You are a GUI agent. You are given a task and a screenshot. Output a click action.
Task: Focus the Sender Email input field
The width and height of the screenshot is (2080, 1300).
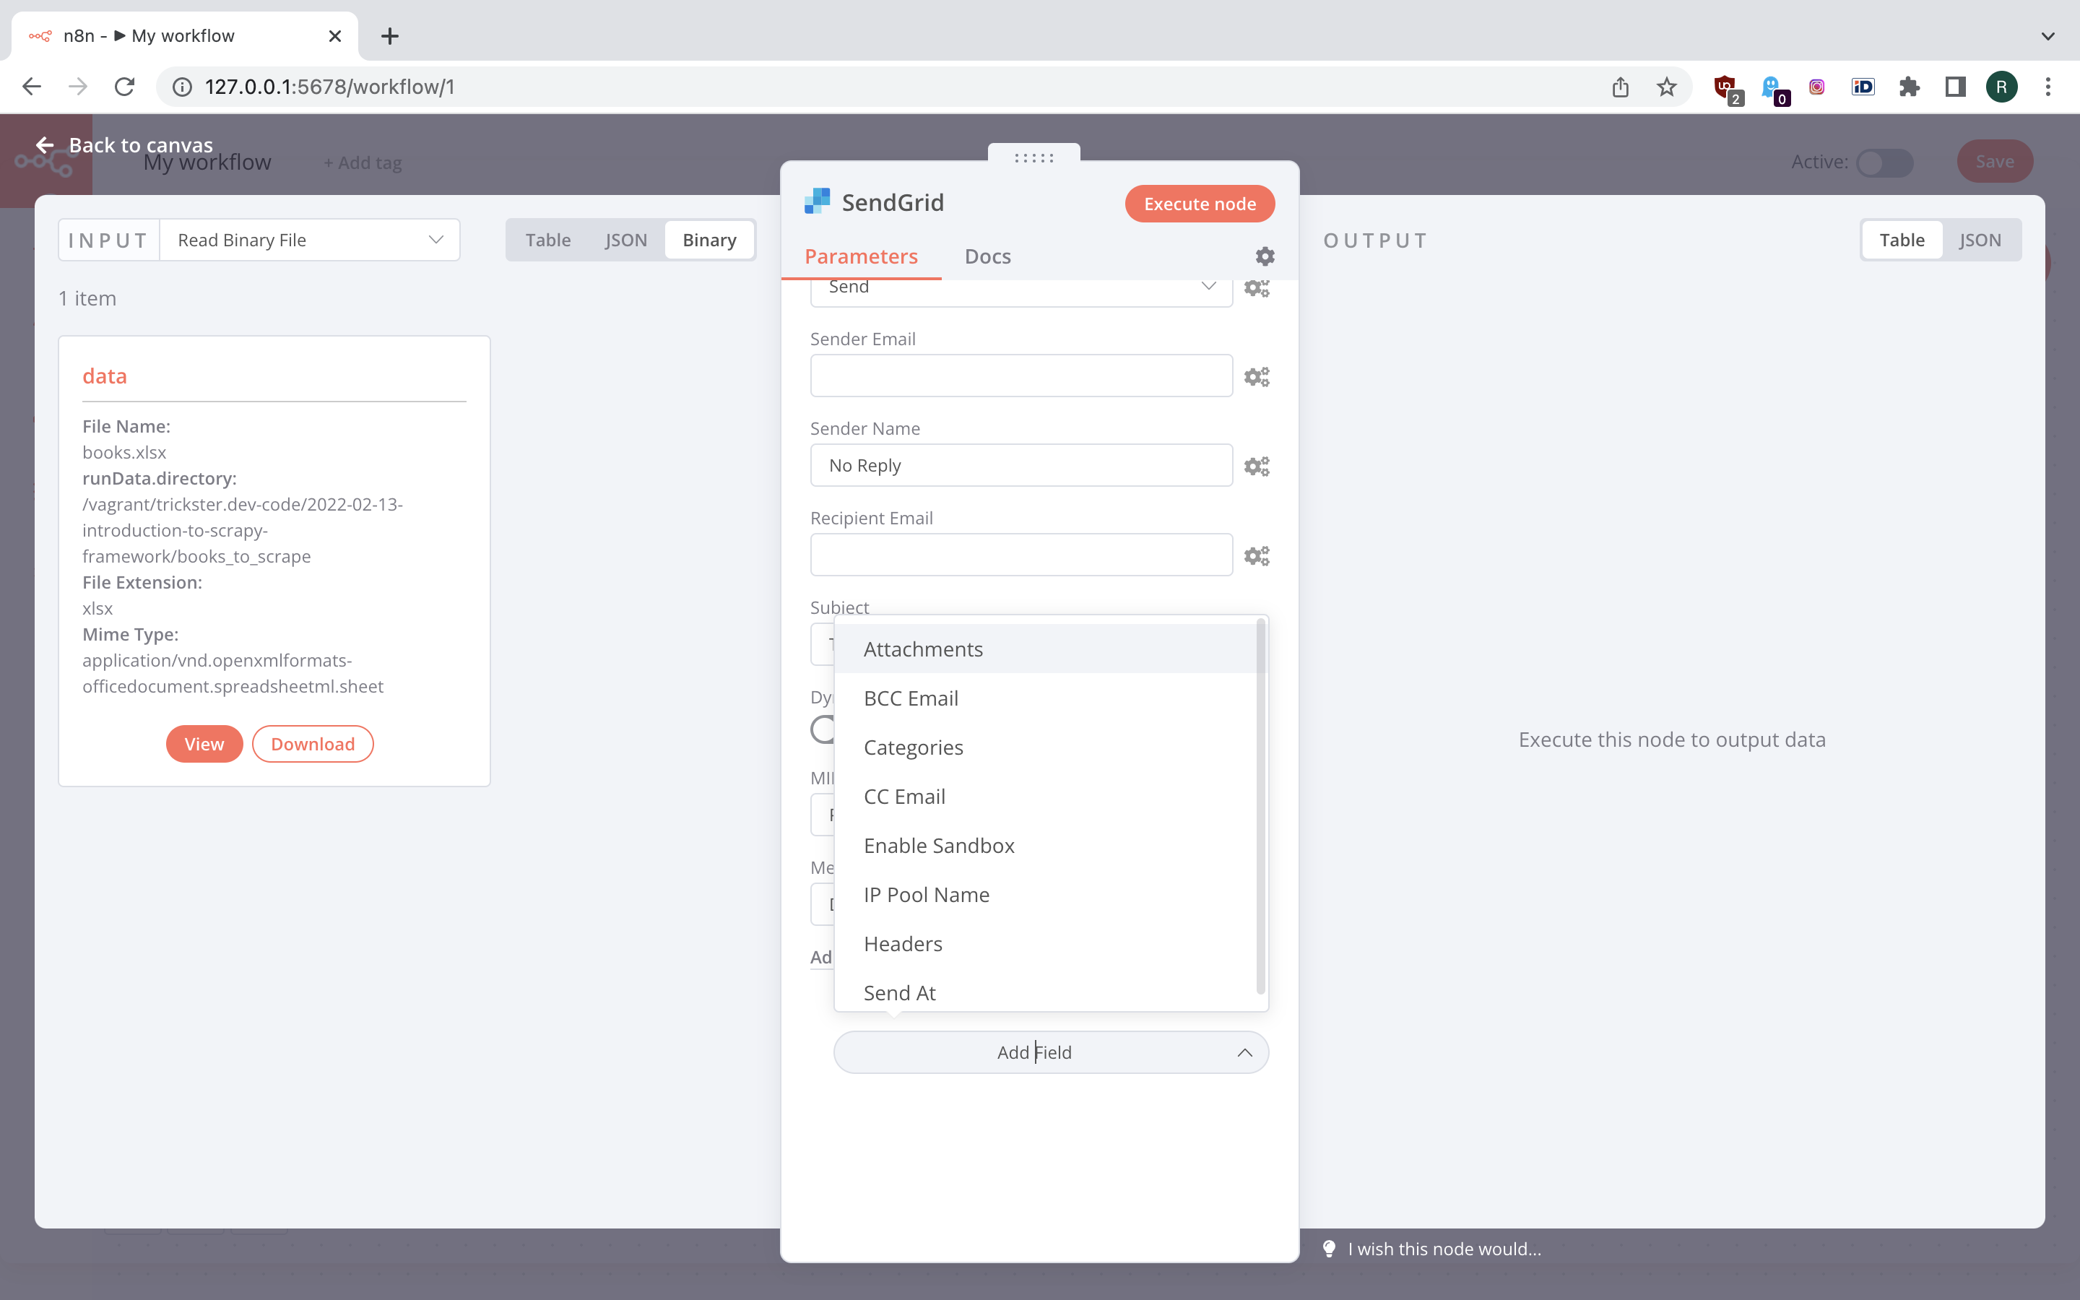pyautogui.click(x=1021, y=376)
